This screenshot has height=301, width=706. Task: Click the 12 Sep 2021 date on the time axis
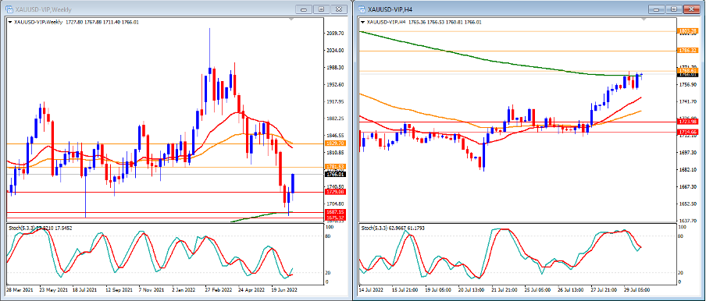(119, 290)
